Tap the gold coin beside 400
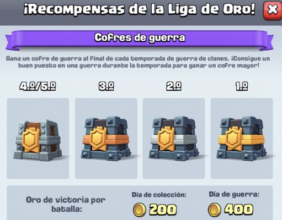The width and height of the screenshot is (282, 220). (x=215, y=210)
